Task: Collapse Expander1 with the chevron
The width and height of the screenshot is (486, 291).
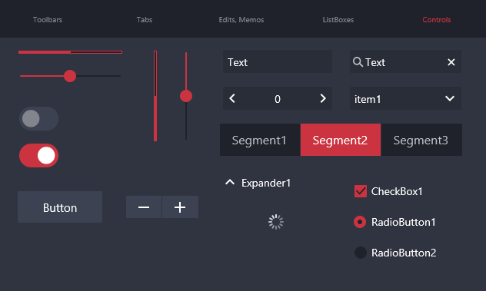Action: 230,182
